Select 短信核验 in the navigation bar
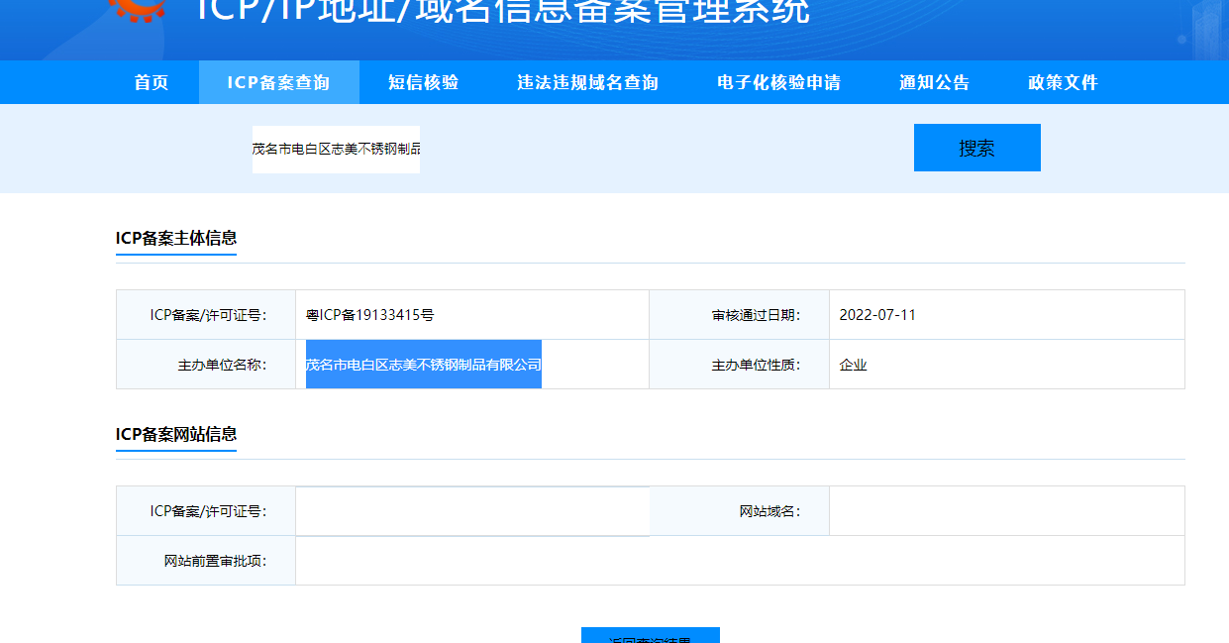1229x643 pixels. tap(424, 82)
